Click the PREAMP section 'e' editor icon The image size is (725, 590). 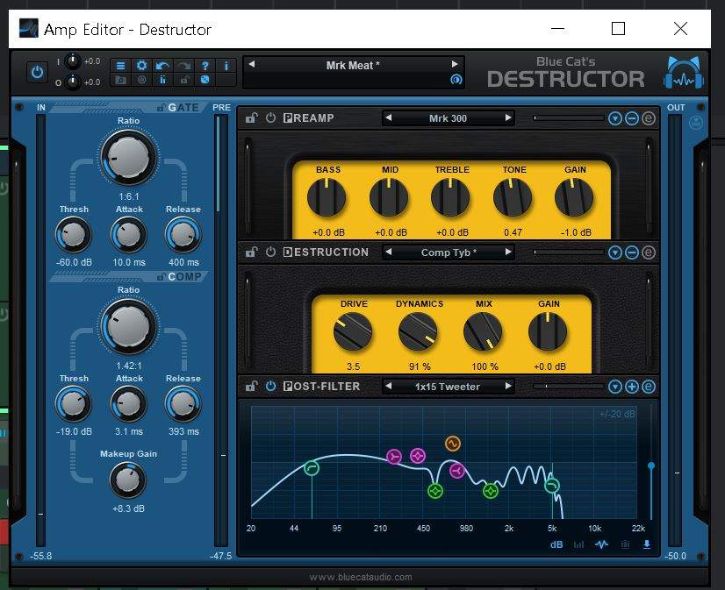pyautogui.click(x=649, y=118)
